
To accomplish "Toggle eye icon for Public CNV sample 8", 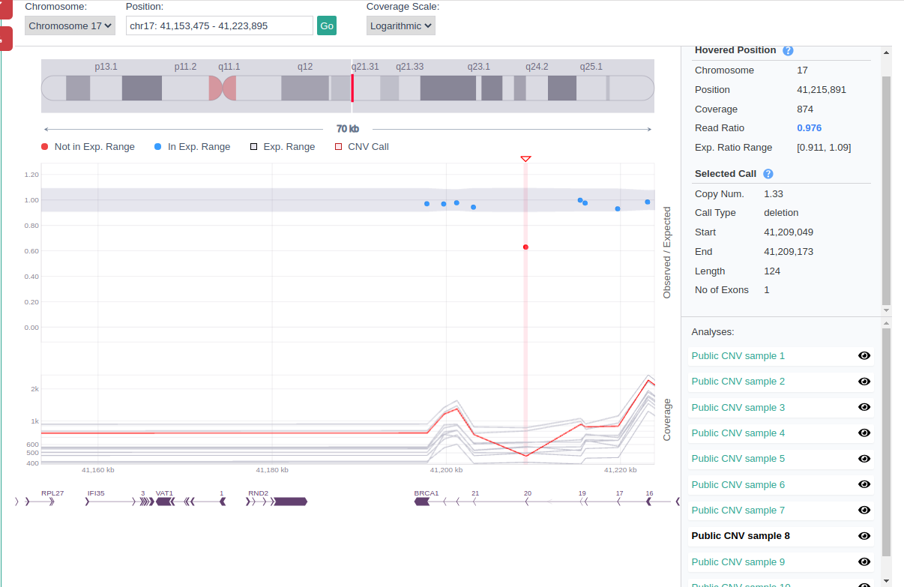I will [x=864, y=536].
